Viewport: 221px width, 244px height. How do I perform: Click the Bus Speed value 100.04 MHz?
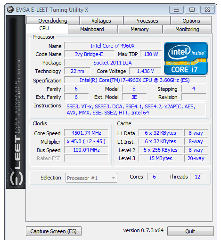click(86, 150)
